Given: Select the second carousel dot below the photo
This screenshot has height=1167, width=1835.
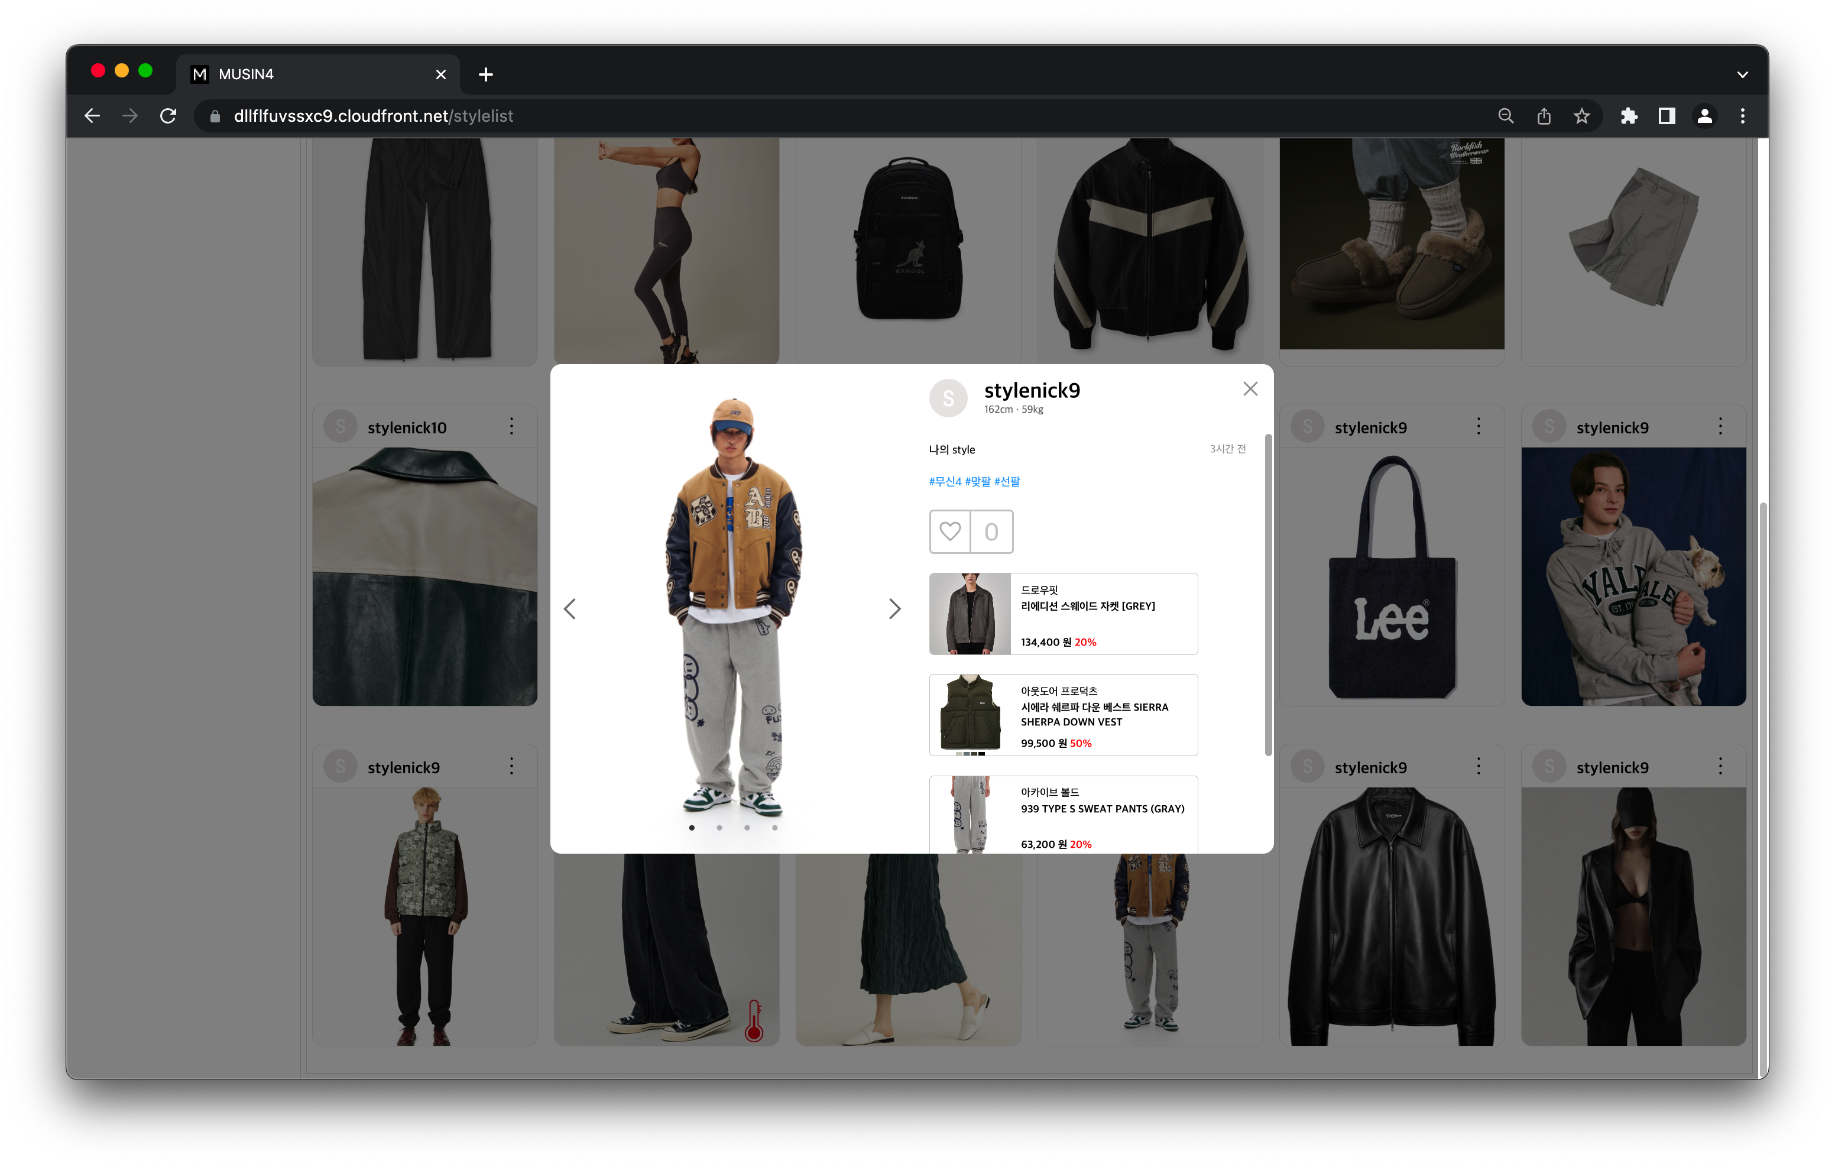Looking at the screenshot, I should tap(719, 827).
